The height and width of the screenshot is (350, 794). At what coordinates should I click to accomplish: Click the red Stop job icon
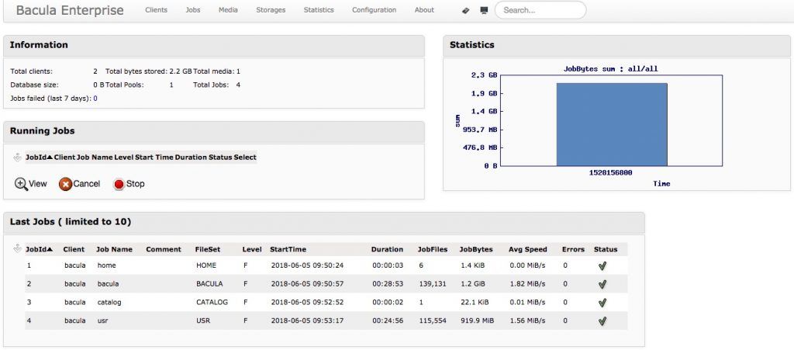119,185
